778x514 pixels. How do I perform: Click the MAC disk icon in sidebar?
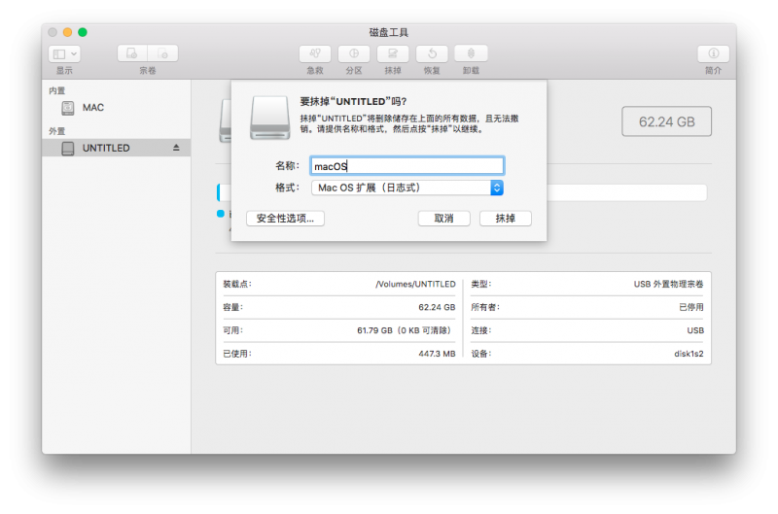pos(68,108)
